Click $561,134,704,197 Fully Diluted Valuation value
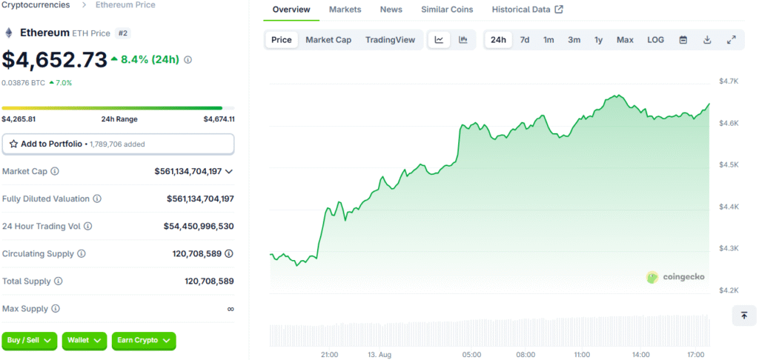Screen dimensions: 759x360 [x=200, y=199]
